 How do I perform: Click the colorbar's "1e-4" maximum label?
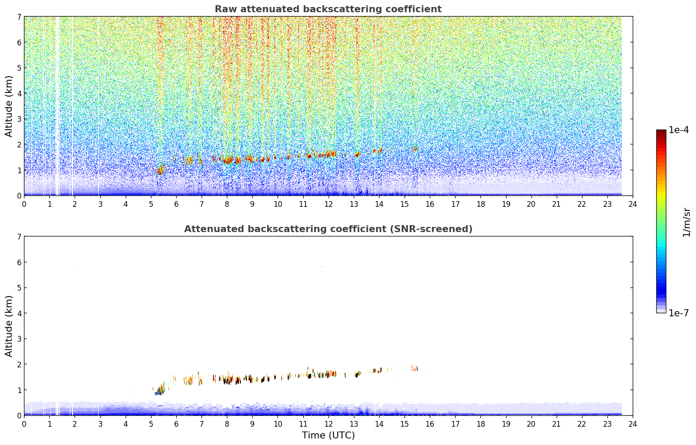click(x=679, y=130)
